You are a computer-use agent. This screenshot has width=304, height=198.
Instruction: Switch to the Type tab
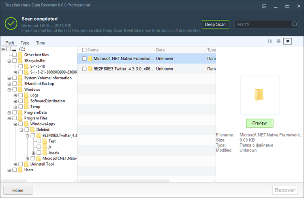[x=25, y=43]
